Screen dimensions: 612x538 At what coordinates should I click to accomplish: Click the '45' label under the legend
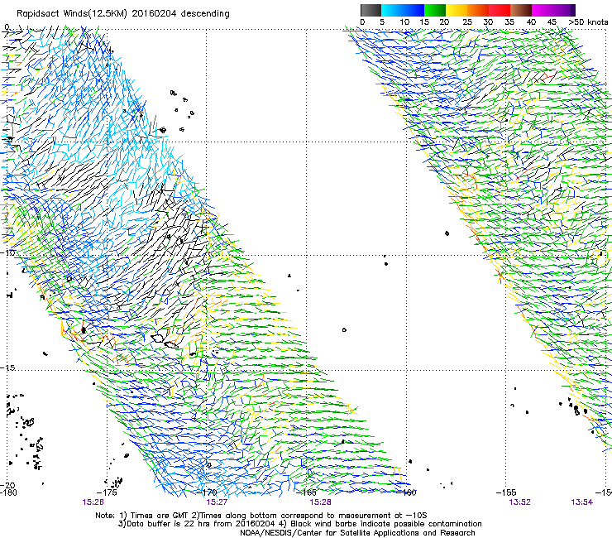pyautogui.click(x=552, y=22)
